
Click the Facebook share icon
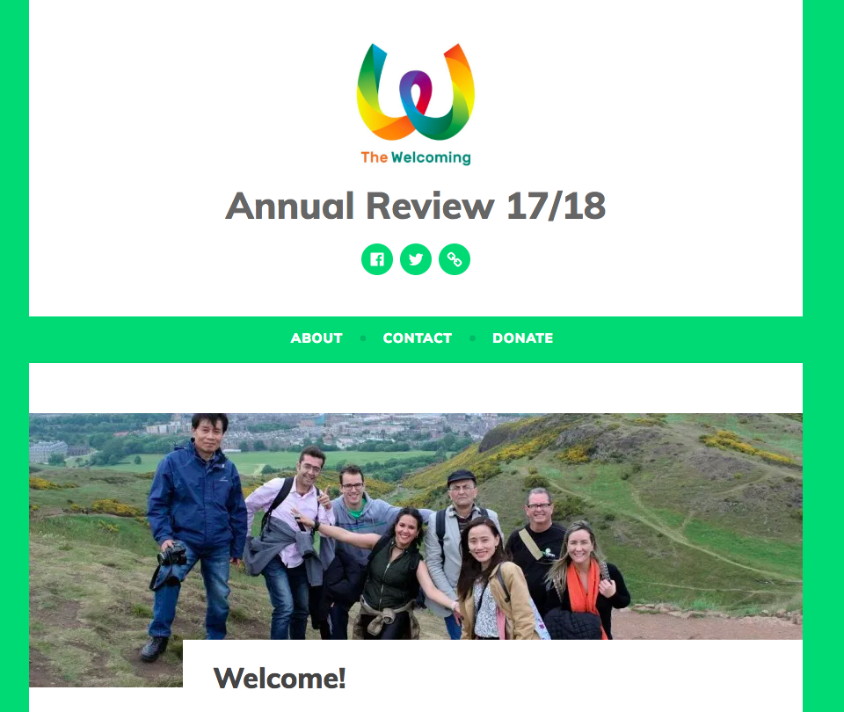[377, 259]
